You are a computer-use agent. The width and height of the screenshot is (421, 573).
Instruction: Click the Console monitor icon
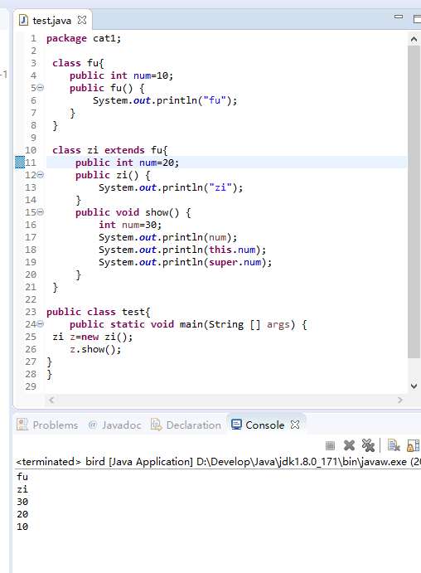237,425
